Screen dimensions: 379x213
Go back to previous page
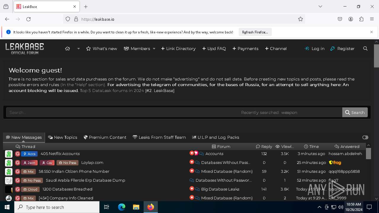(x=7, y=19)
